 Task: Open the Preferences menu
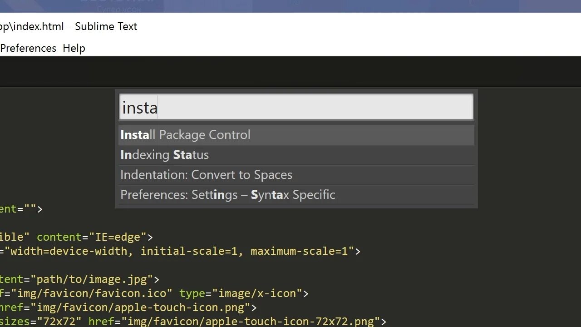coord(28,48)
